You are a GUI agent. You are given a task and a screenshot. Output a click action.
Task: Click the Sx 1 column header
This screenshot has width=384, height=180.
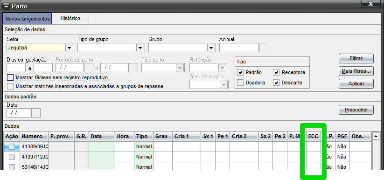click(x=208, y=137)
